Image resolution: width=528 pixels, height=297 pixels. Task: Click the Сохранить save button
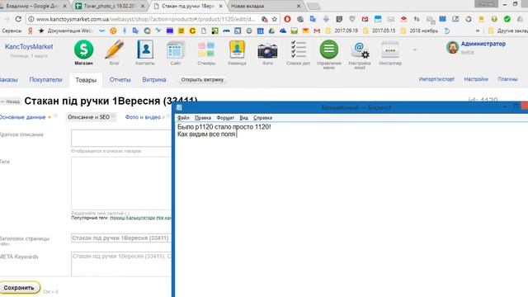tap(19, 288)
